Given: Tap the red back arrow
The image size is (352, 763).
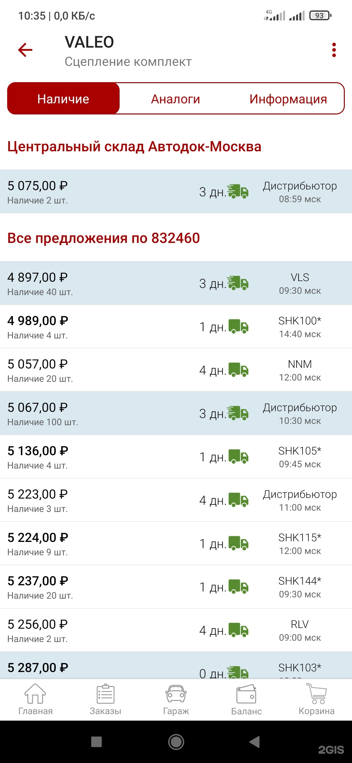Looking at the screenshot, I should click(25, 50).
